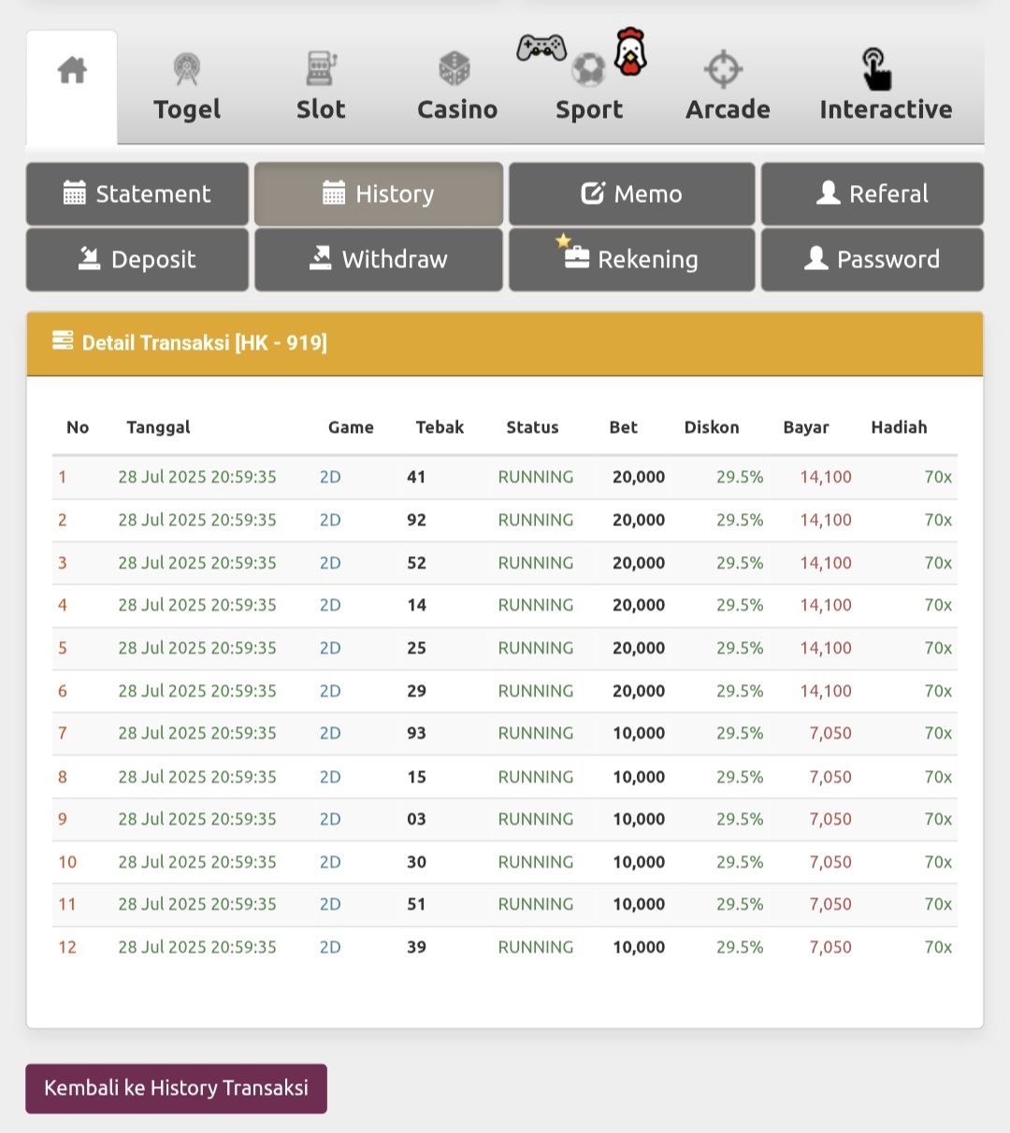Switch to the History section
Screen dimensions: 1010x1133
click(379, 194)
